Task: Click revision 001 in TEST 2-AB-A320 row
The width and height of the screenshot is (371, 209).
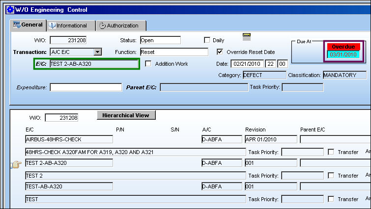Action: [x=271, y=163]
